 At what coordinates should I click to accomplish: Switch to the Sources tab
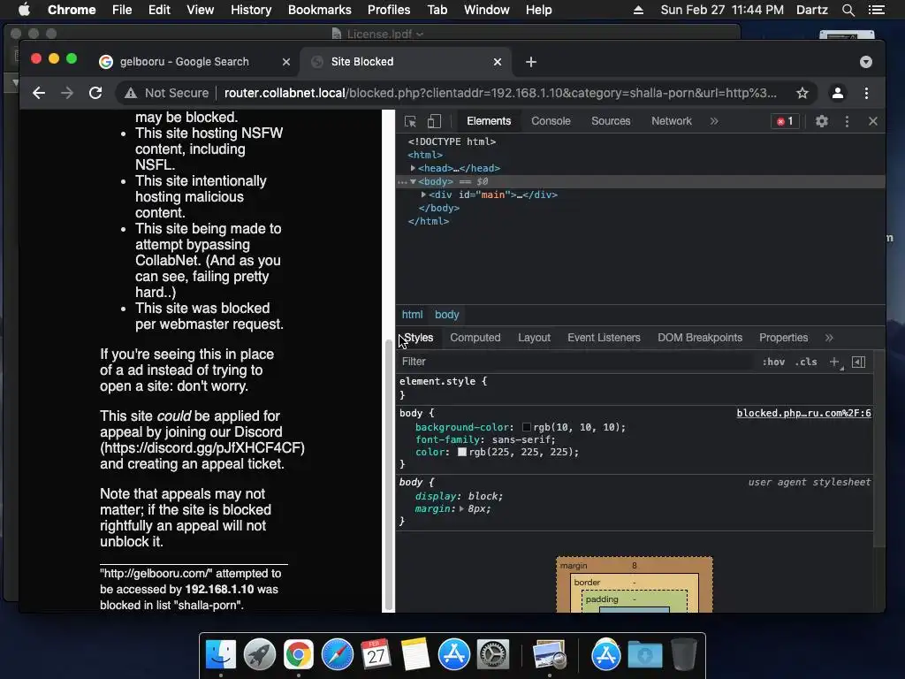click(x=611, y=121)
